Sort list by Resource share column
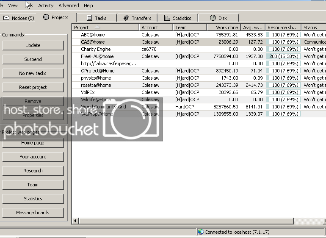The width and height of the screenshot is (326, 238). point(282,28)
